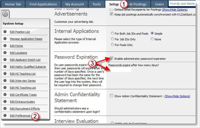Toggle Default Email Recipients for Postings checkbox
Screen dimensions: 200x128
click(111, 9)
